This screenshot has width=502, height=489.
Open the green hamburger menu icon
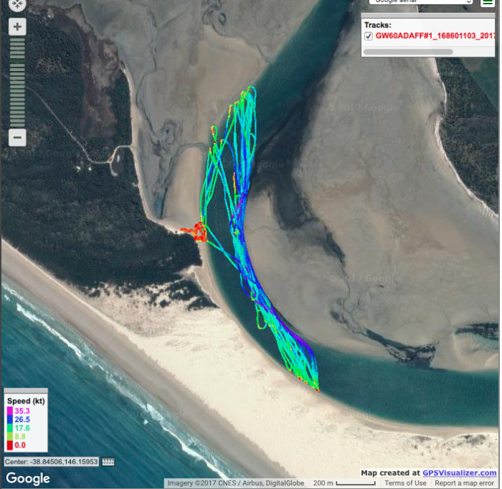(488, 3)
